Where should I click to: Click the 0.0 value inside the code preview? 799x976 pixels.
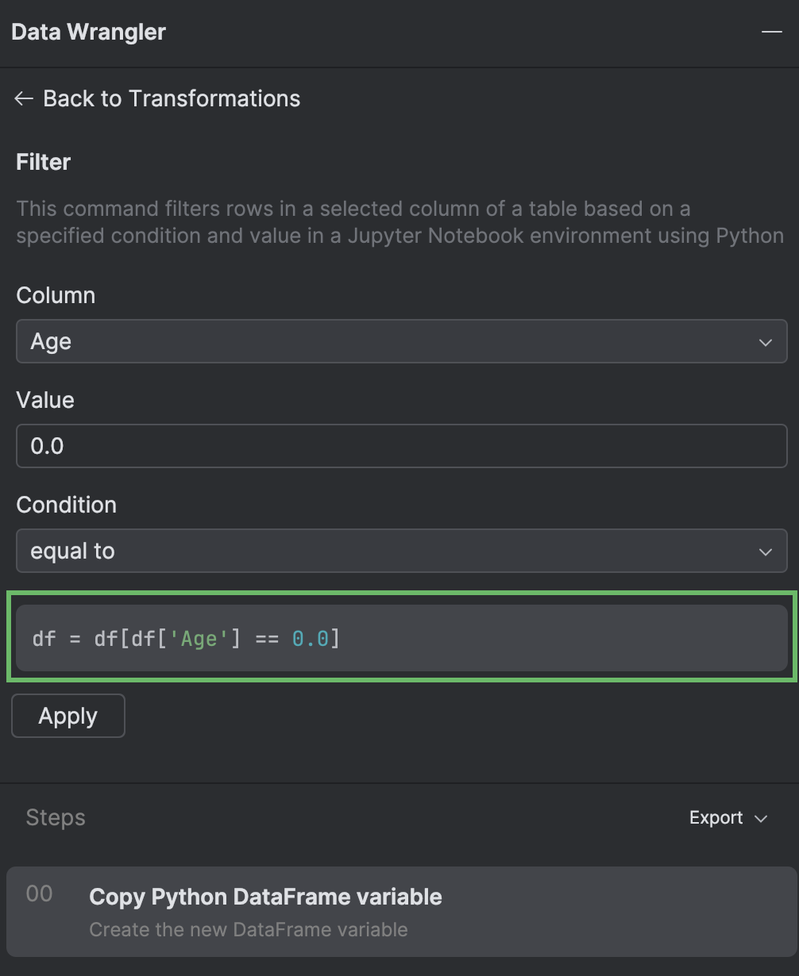(x=312, y=638)
